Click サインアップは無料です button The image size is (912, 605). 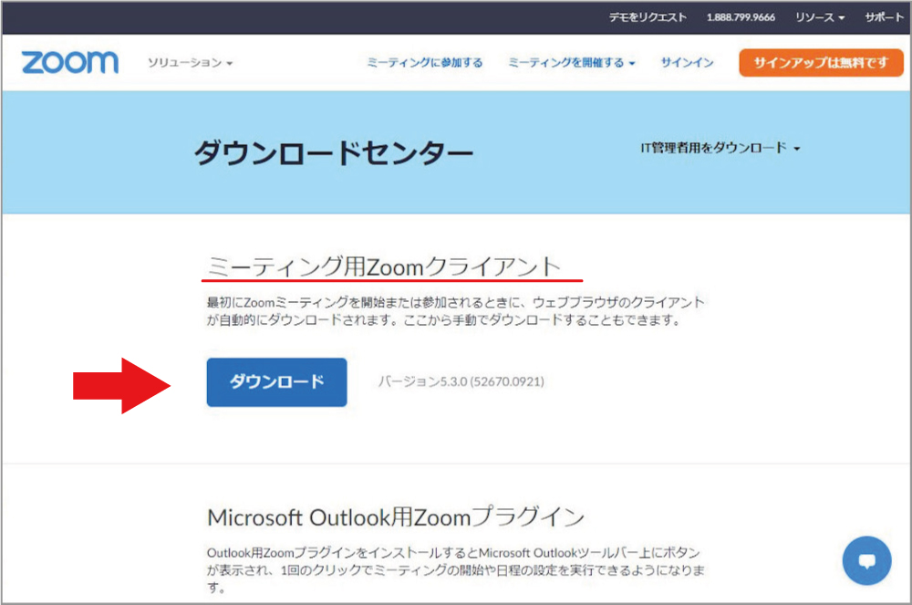[821, 63]
